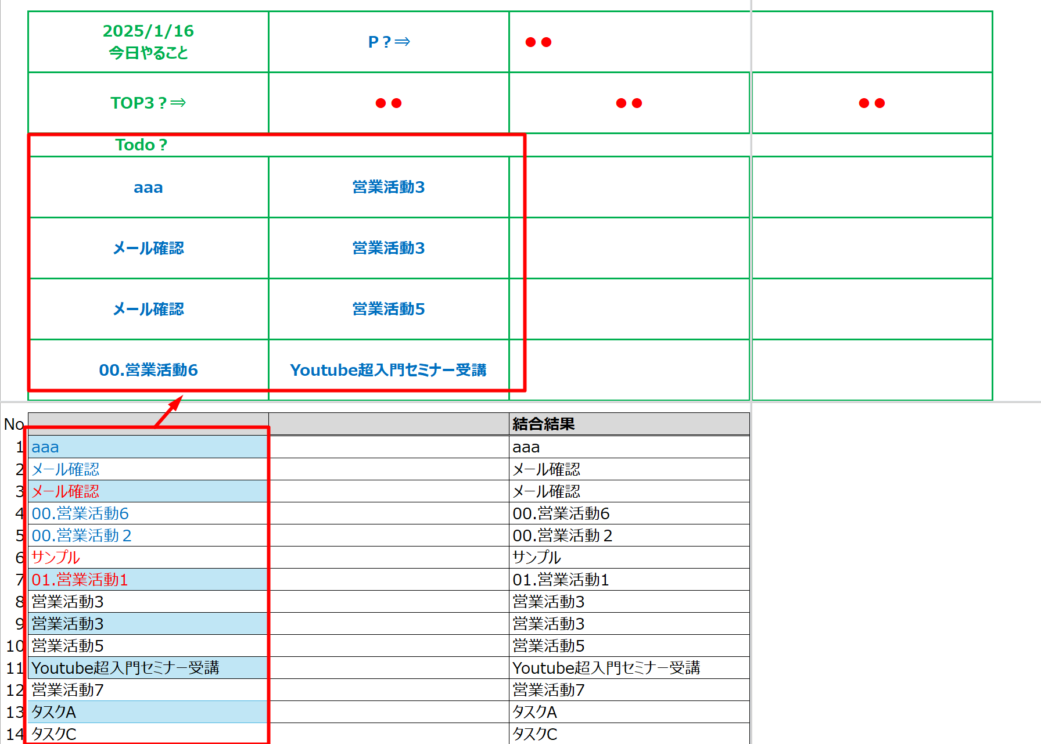Click blue 00.営業活動 2 in row 5 first column

[x=81, y=535]
